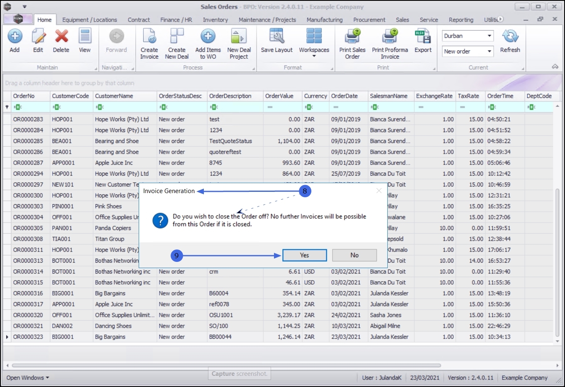This screenshot has height=387, width=565.
Task: Sort by the OrderValue column header
Action: (x=283, y=96)
